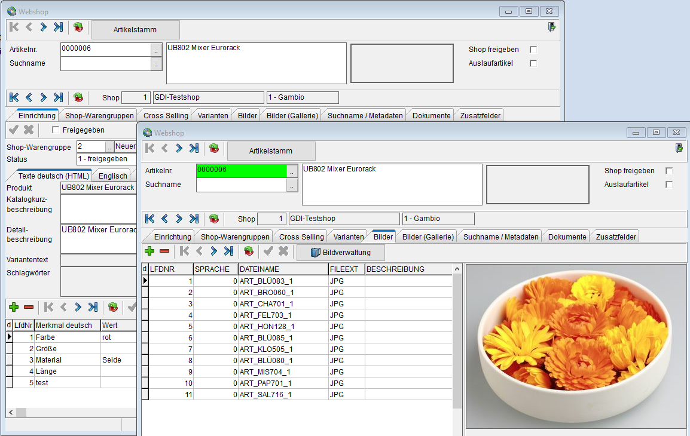Open the Bildverwaltung button
690x436 pixels.
coord(341,252)
